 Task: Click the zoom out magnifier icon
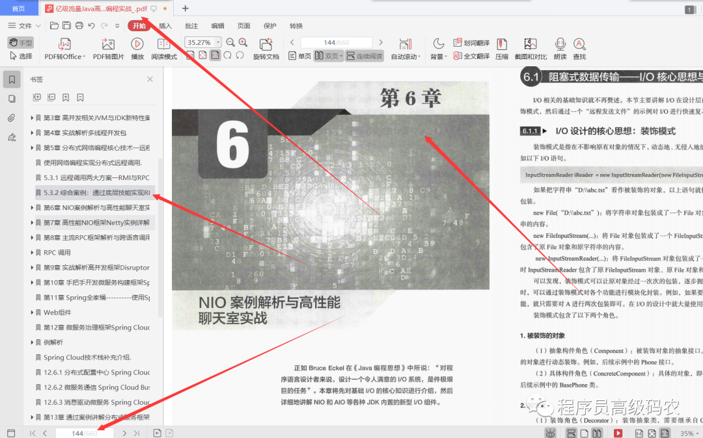click(230, 42)
